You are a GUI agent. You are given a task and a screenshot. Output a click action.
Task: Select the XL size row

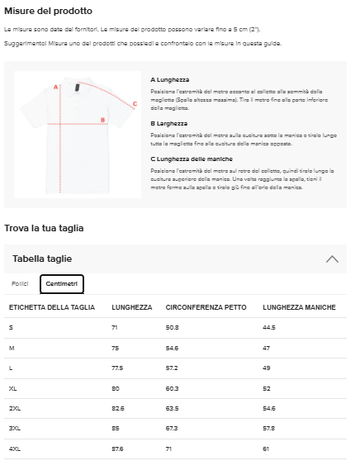[175, 388]
